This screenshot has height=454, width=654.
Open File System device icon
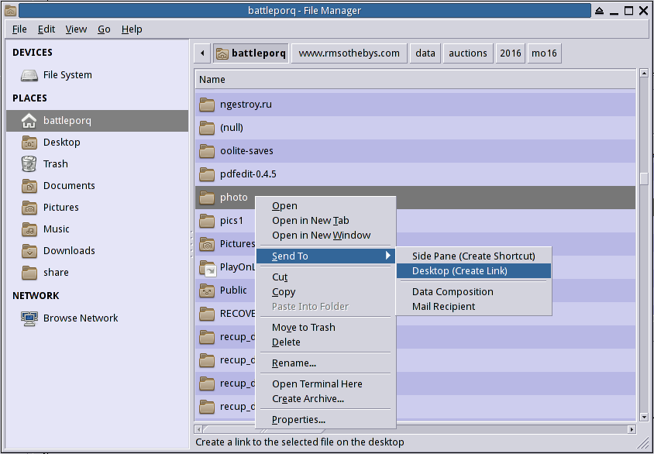(29, 75)
